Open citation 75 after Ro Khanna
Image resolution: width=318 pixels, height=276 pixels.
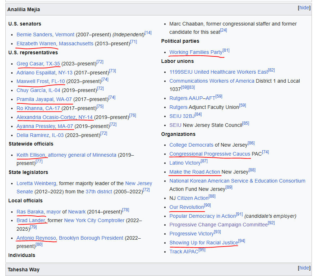click(100, 106)
